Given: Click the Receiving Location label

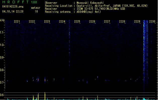Looking at the screenshot, I should 59,6.
